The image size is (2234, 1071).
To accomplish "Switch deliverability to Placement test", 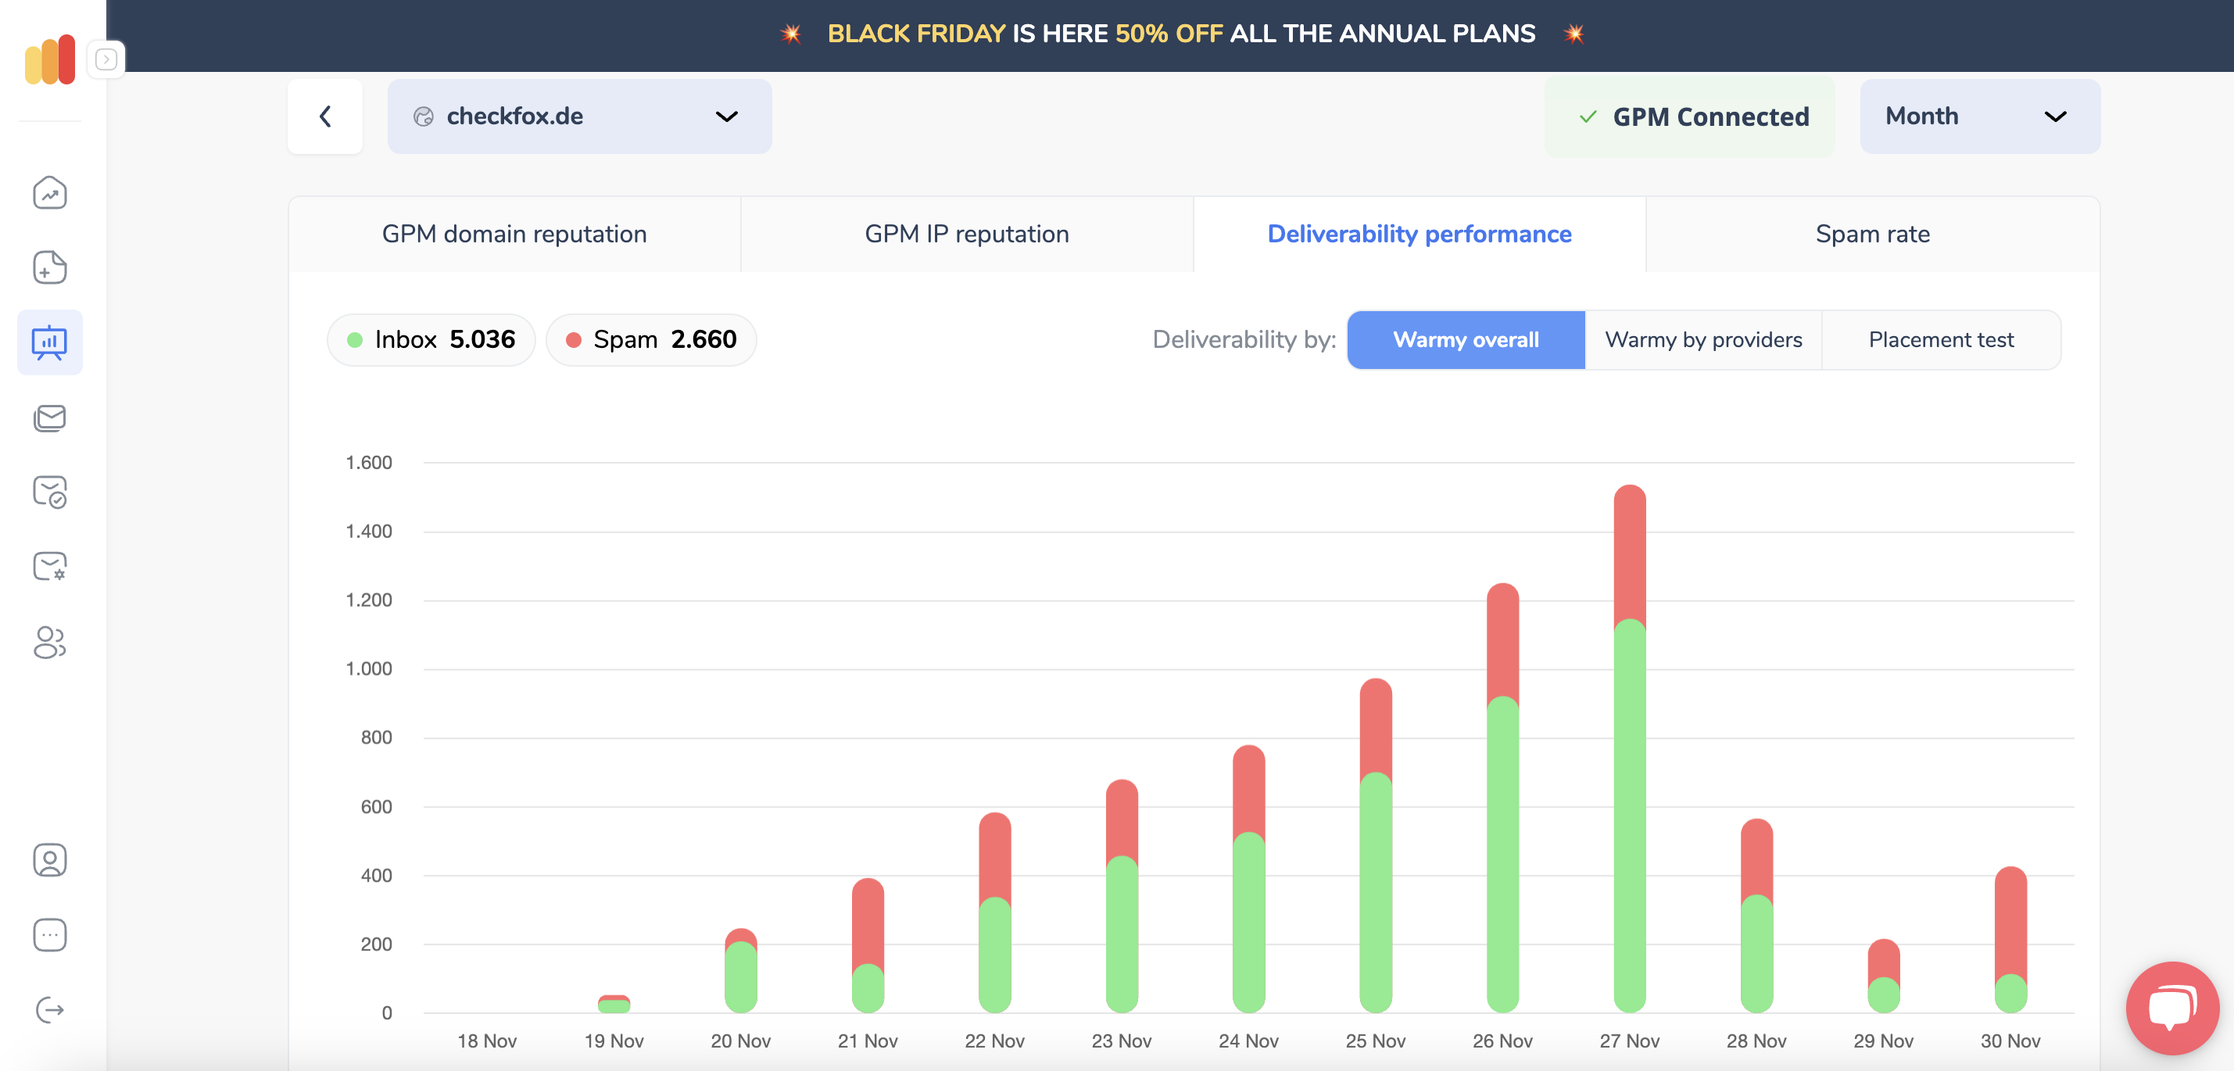I will pyautogui.click(x=1940, y=340).
